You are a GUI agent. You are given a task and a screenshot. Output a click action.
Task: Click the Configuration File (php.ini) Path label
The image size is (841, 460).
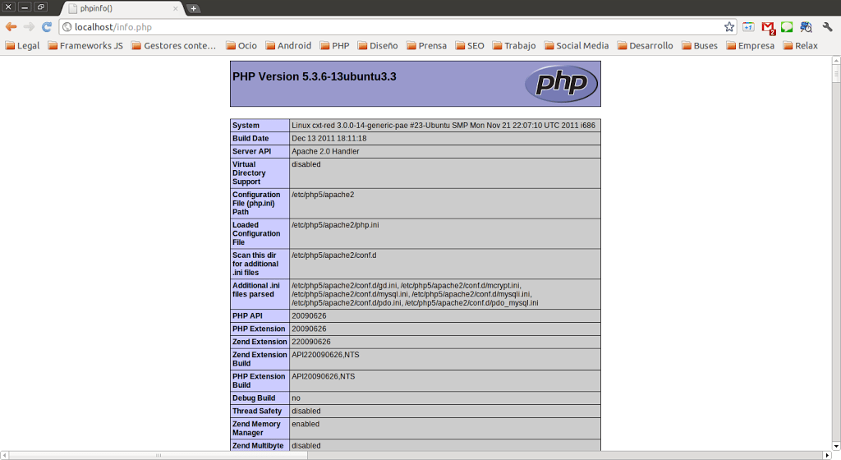[256, 203]
